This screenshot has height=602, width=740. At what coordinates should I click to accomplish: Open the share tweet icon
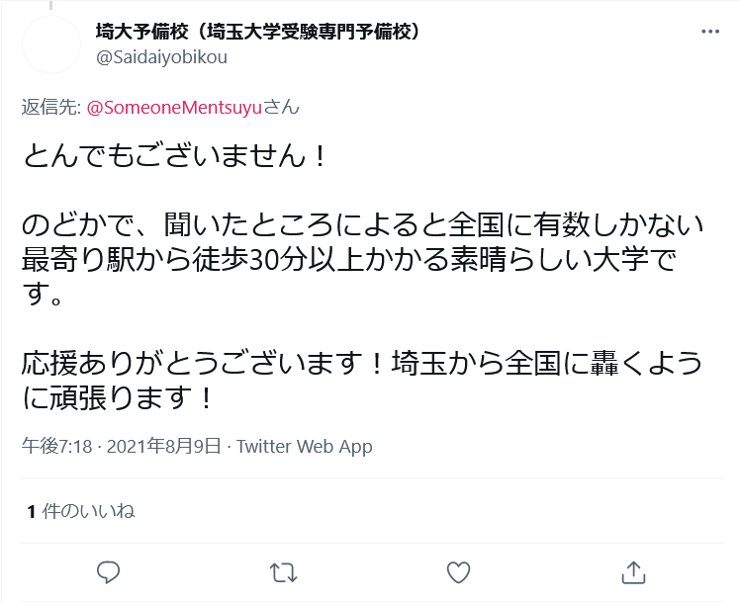pos(632,571)
